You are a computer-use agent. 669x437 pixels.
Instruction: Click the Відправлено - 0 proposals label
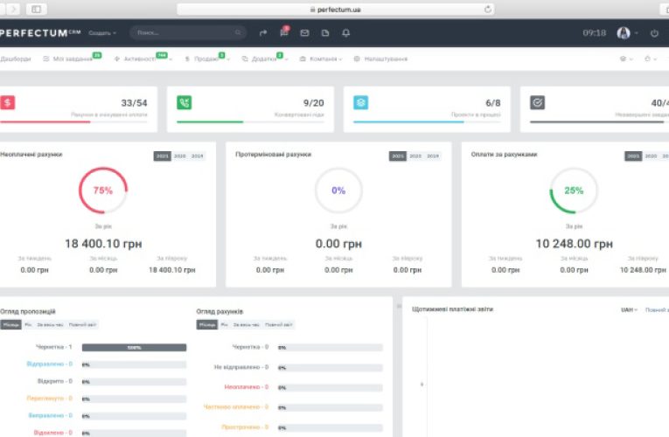coord(50,364)
